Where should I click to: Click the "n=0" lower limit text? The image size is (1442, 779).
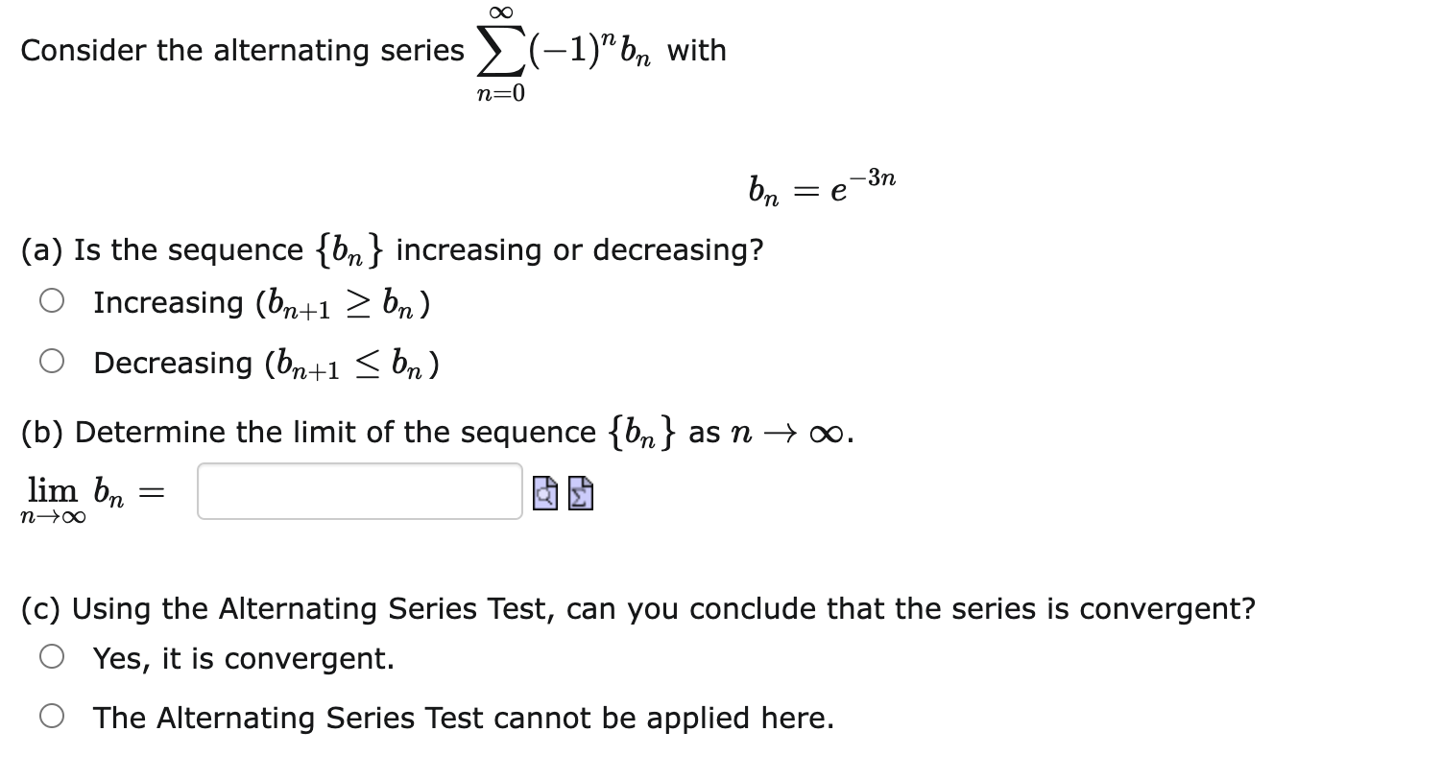click(500, 92)
